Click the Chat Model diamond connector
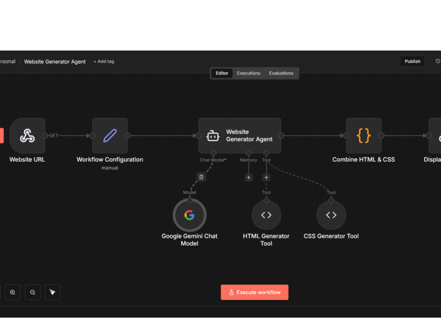This screenshot has width=441, height=330. point(213,153)
